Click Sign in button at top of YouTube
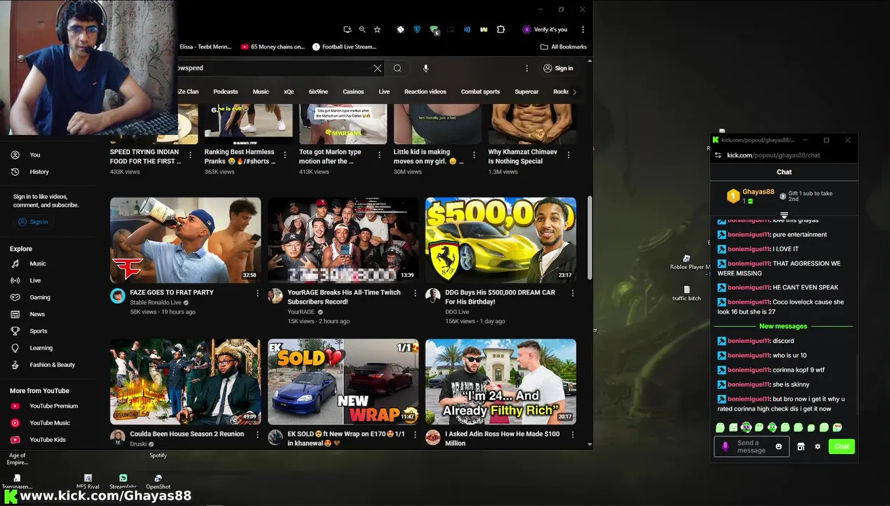 click(x=558, y=68)
